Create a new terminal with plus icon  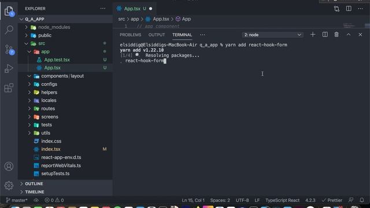(x=313, y=35)
